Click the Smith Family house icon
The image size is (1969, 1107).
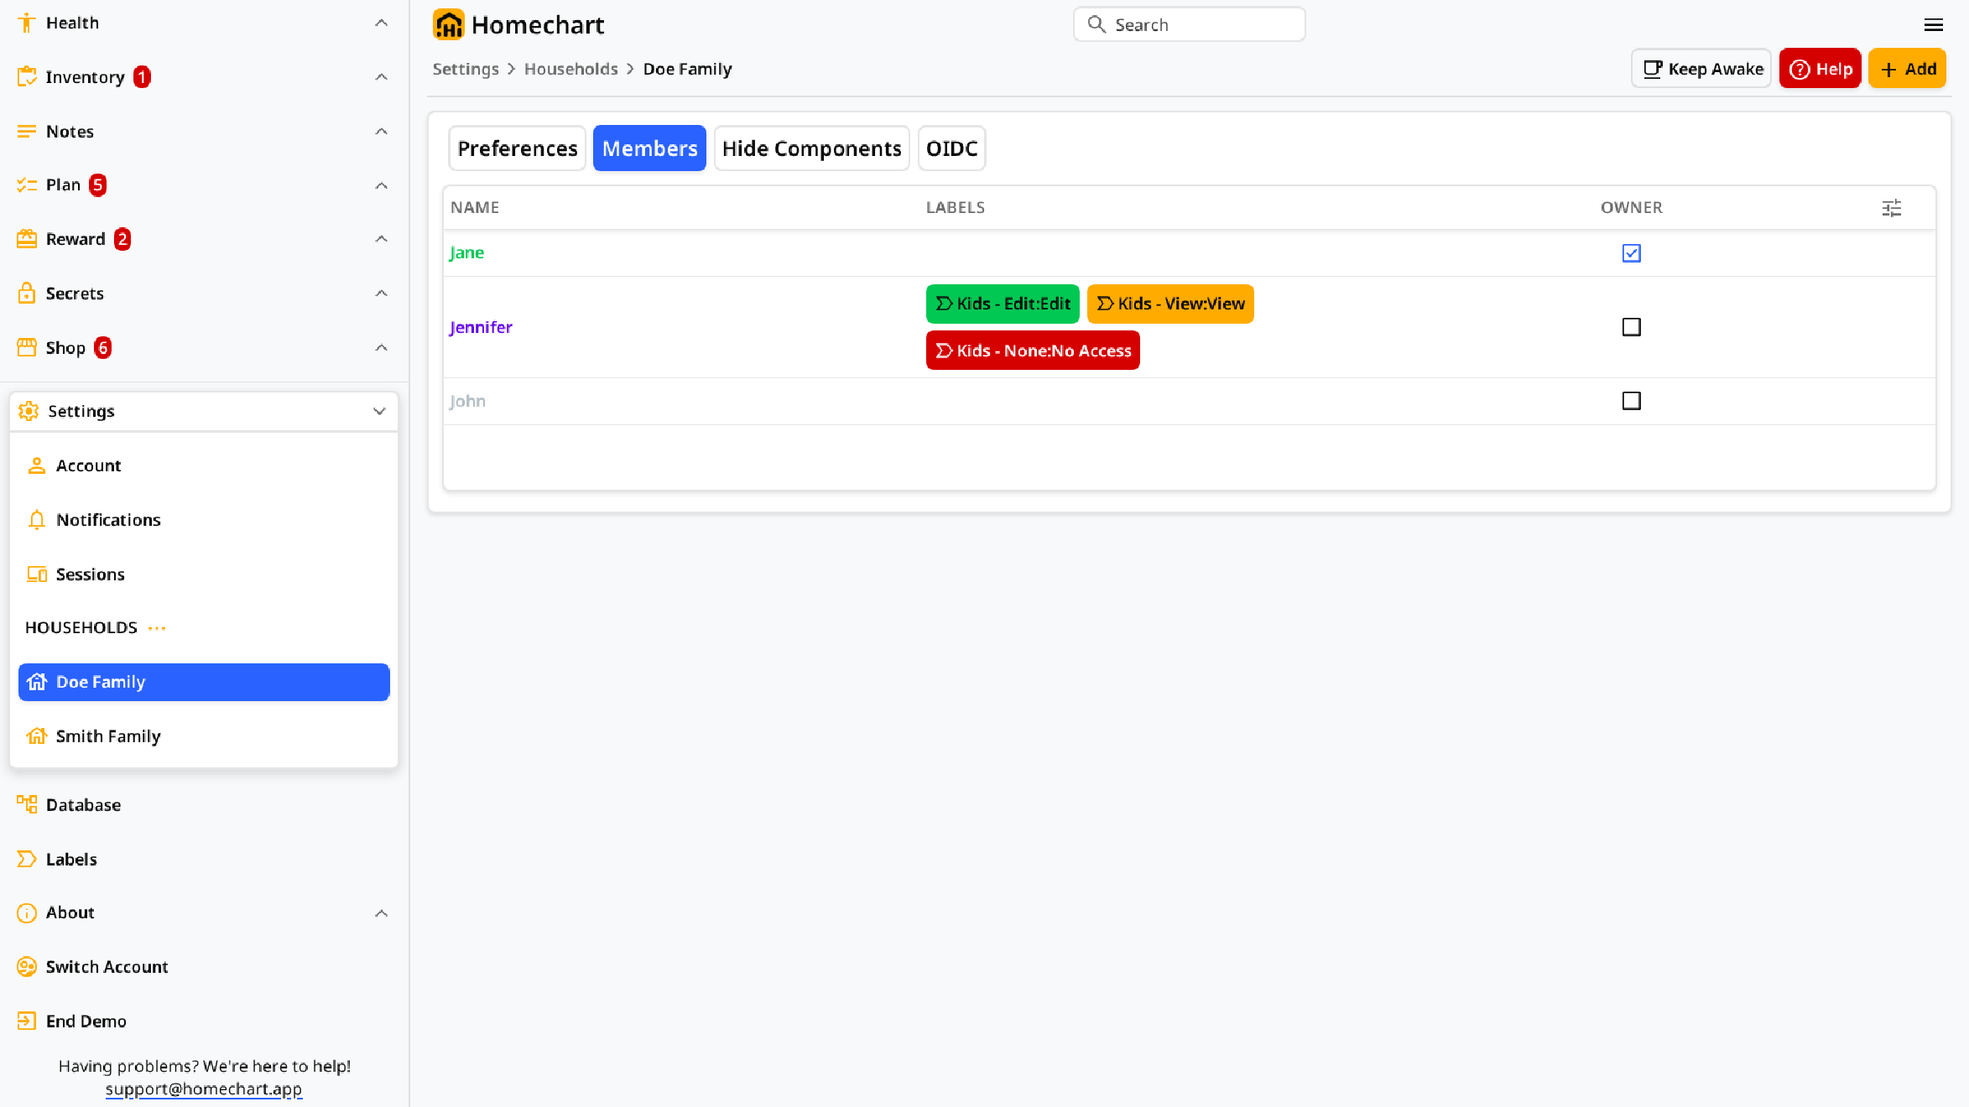pos(37,735)
